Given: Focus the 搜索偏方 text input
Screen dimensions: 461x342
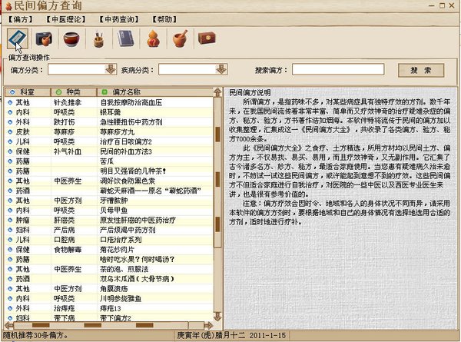Looking at the screenshot, I should point(338,70).
